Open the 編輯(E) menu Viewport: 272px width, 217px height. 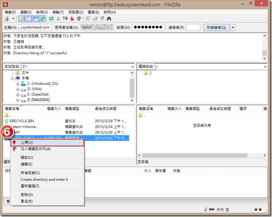(26, 12)
